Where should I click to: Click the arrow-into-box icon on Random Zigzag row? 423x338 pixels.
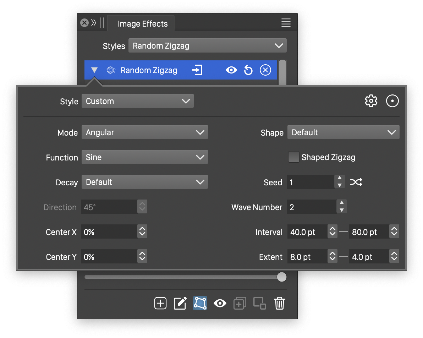click(197, 70)
